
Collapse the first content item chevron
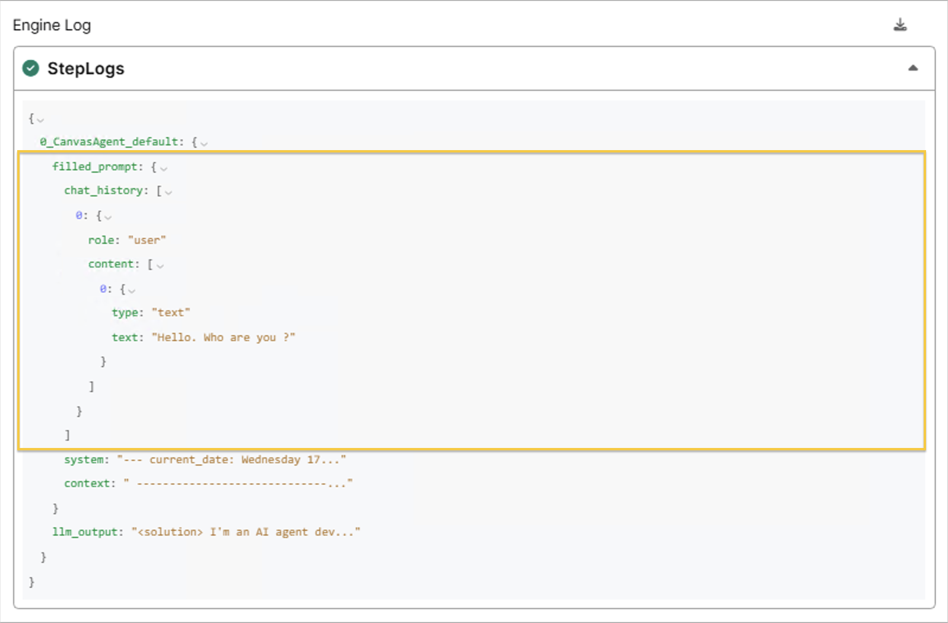click(132, 291)
